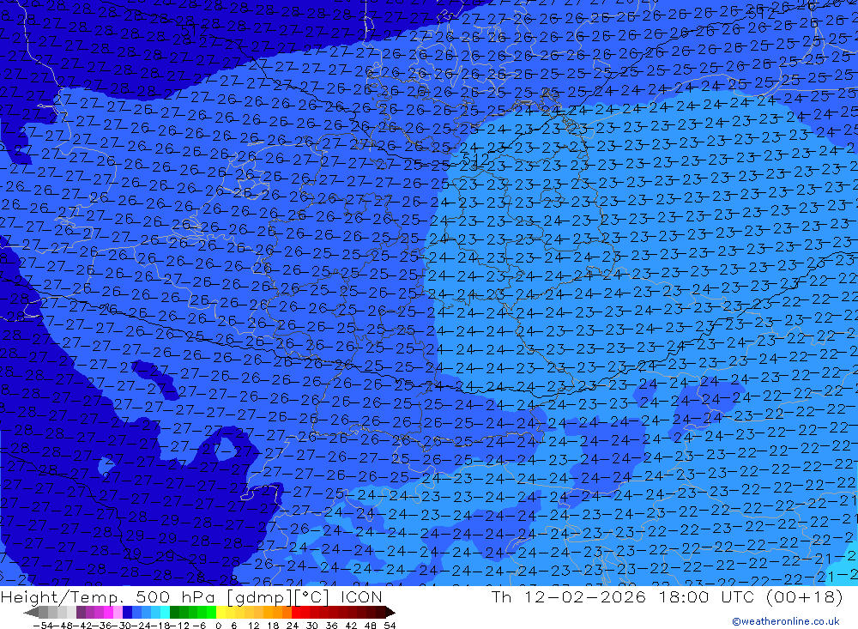Click the "ICON" model name in title
The image size is (858, 629).
(361, 596)
